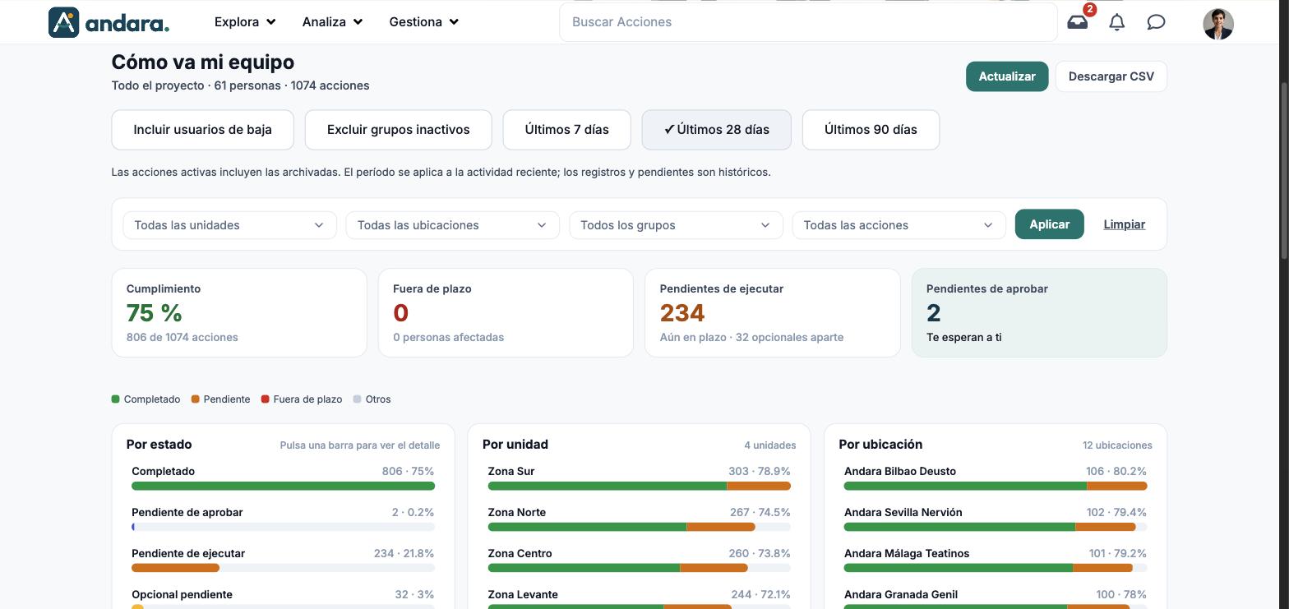The image size is (1289, 609).
Task: Open the Gestiona menu
Action: tap(423, 22)
